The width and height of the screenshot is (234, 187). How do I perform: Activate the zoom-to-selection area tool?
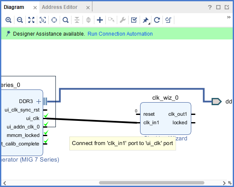tap(43, 20)
